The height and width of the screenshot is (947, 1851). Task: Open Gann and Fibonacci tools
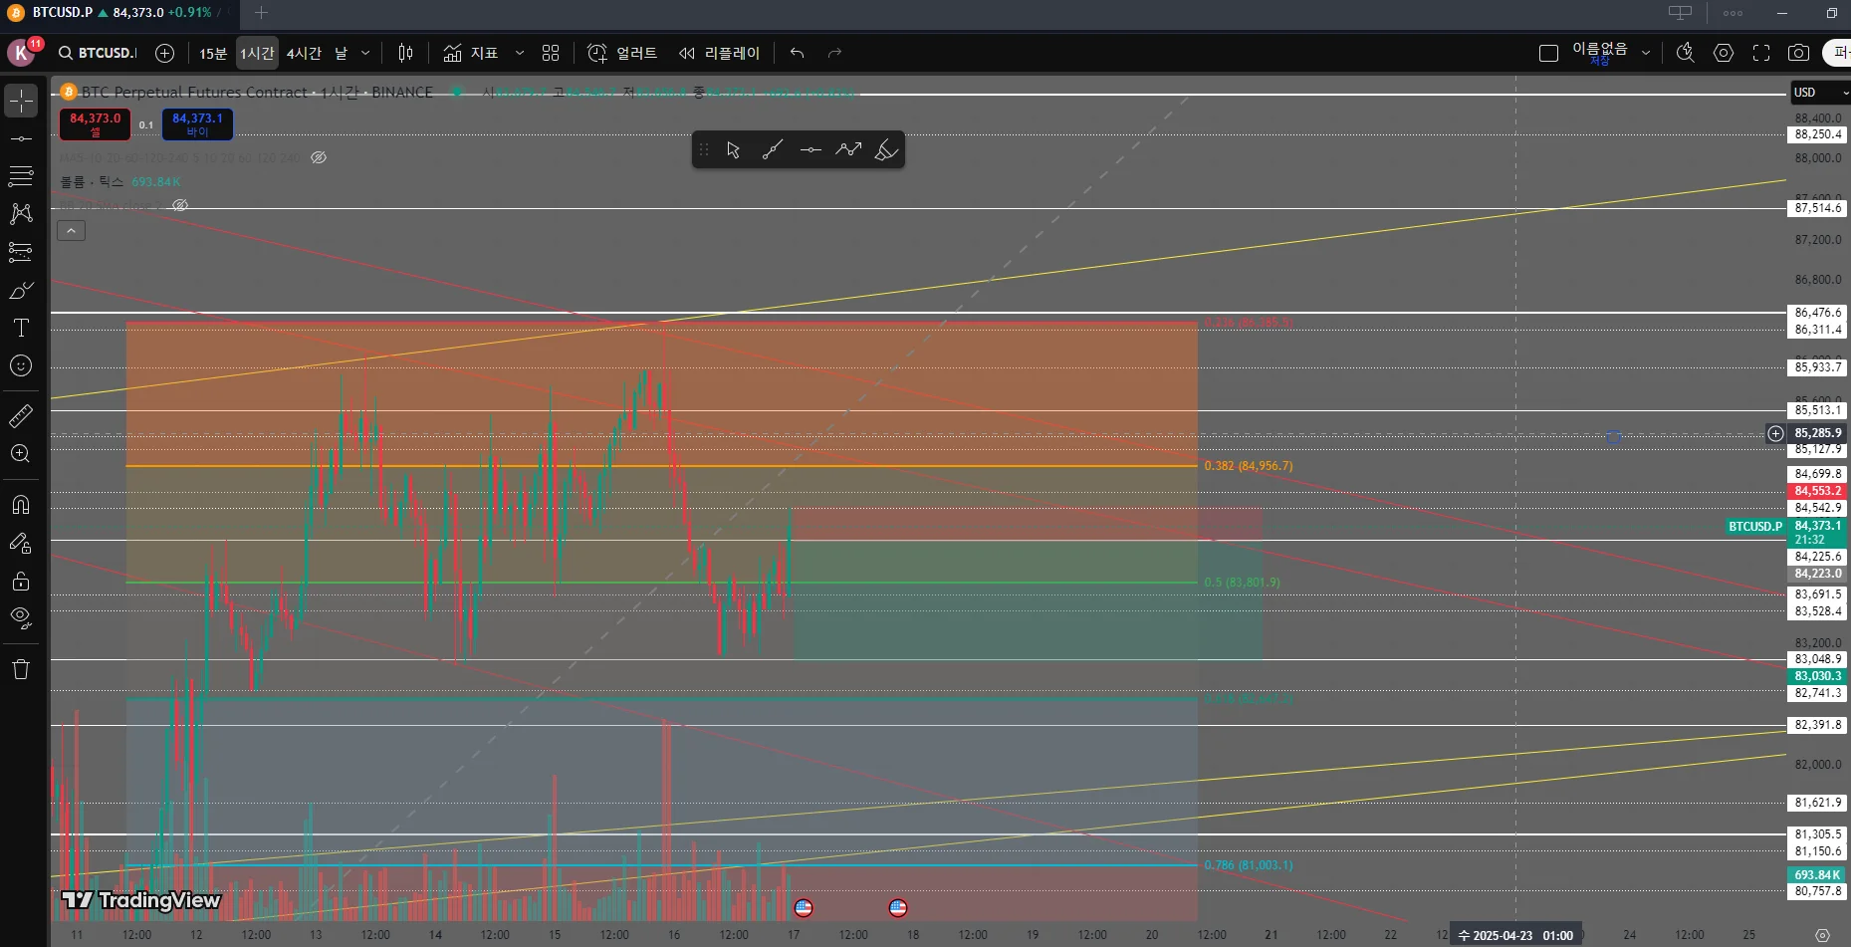click(21, 176)
